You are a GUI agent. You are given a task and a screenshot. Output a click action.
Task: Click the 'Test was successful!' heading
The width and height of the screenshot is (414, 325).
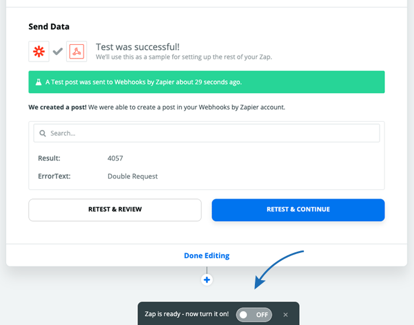click(x=138, y=47)
